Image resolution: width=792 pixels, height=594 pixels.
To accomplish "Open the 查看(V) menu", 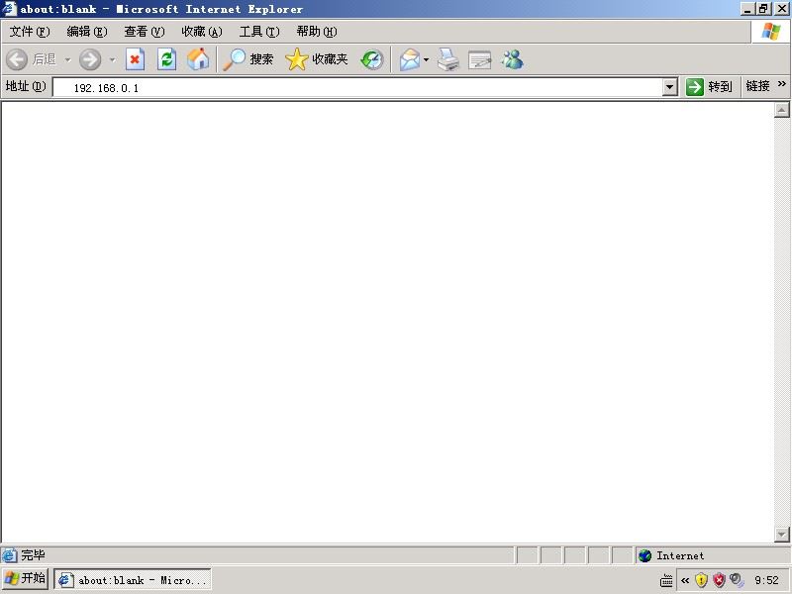I will (x=145, y=32).
